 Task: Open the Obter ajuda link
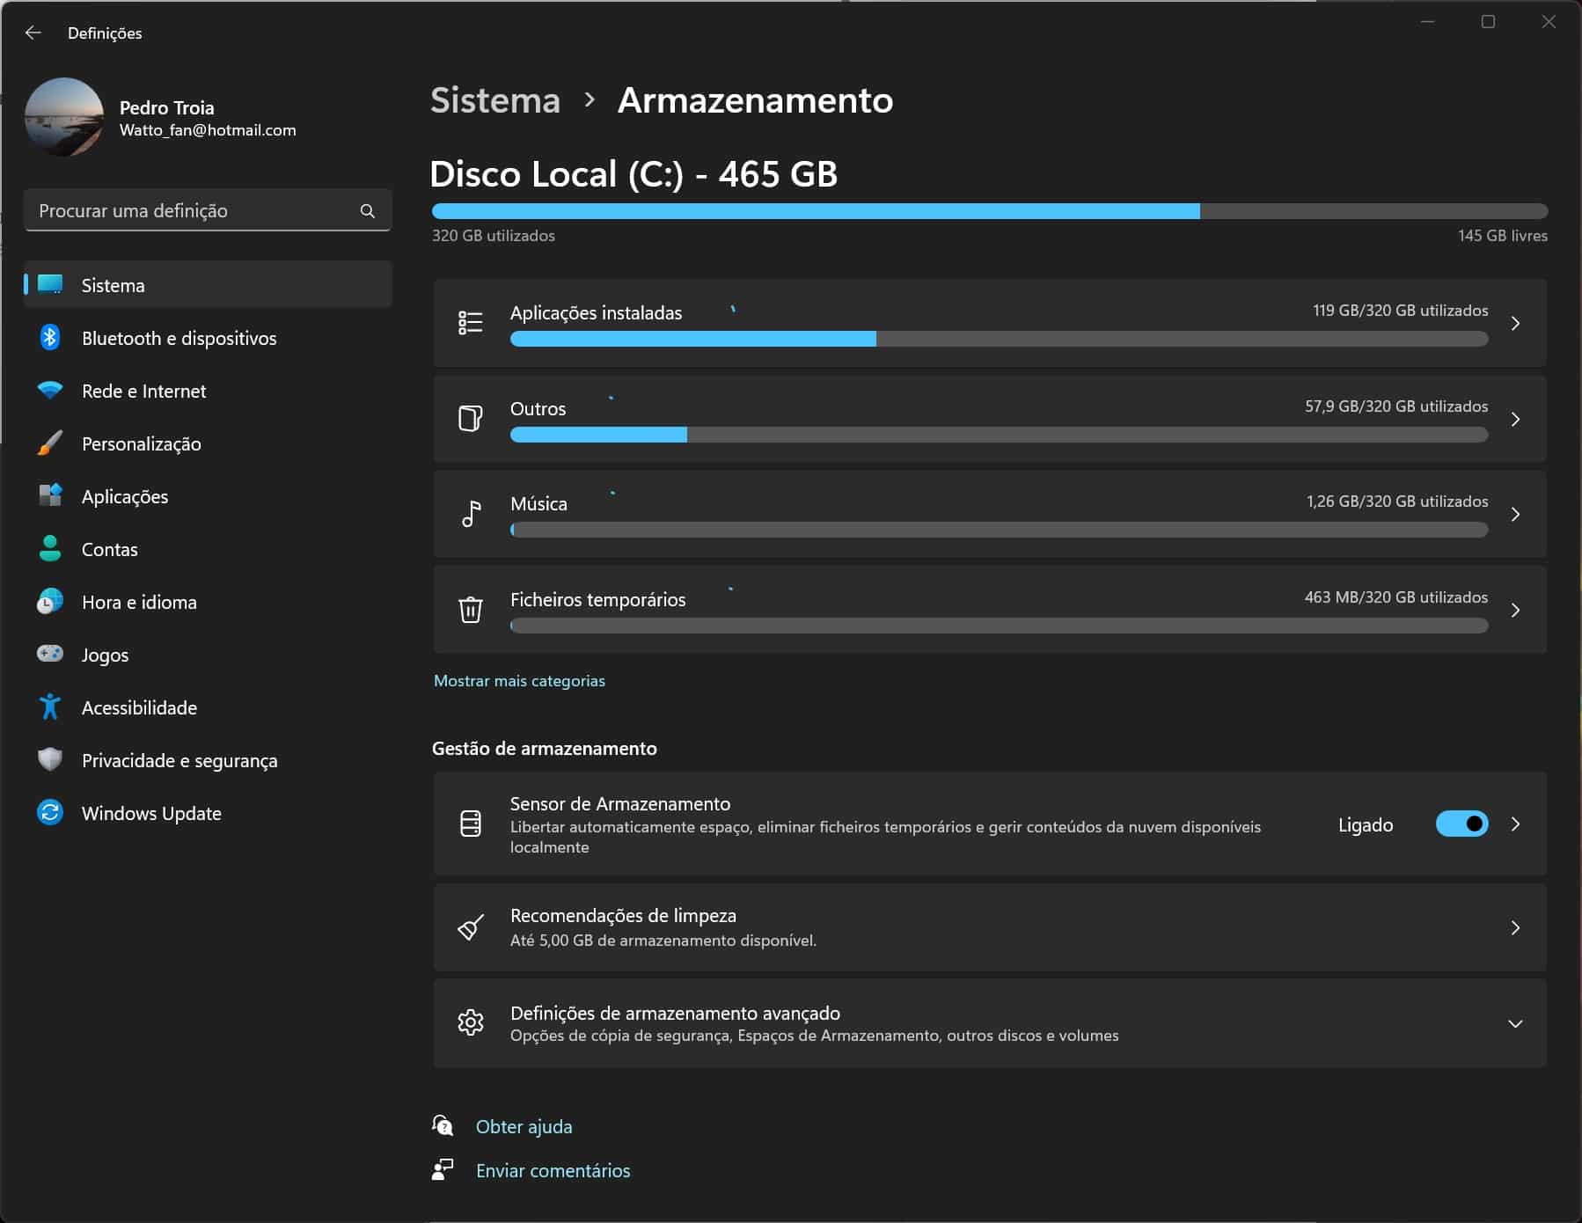(x=524, y=1127)
